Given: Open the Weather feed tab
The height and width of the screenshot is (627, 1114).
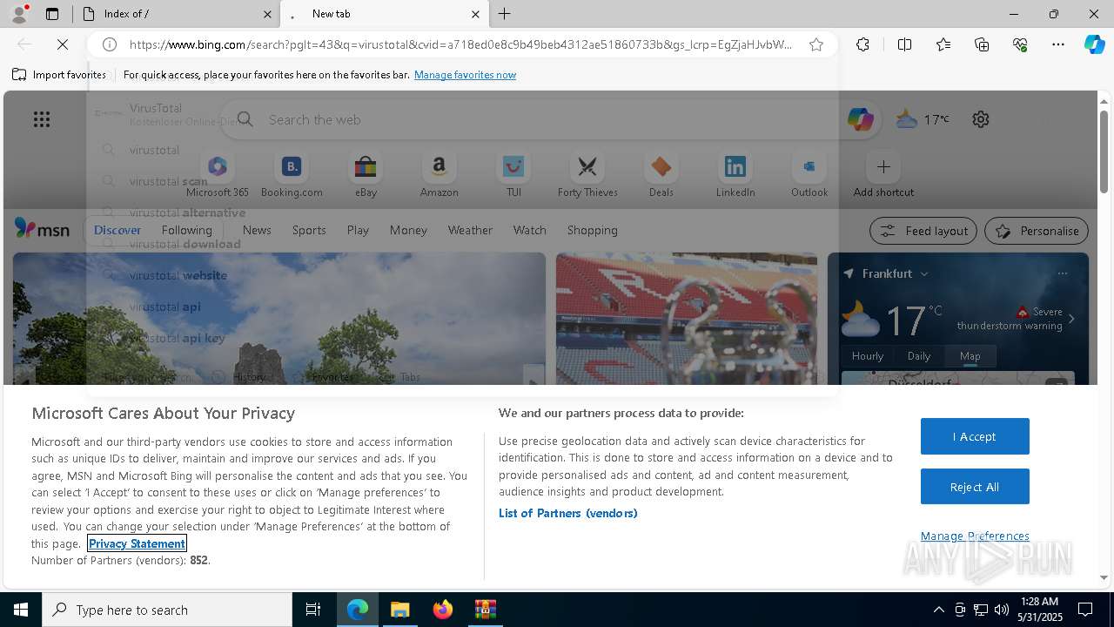Looking at the screenshot, I should 470,230.
